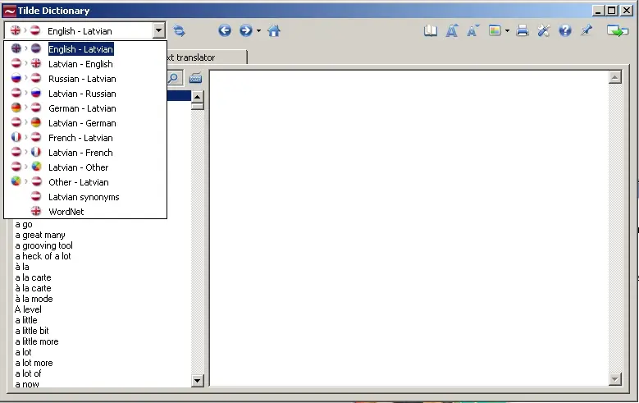This screenshot has height=403, width=639.
Task: Open settings with the tools icon
Action: [x=544, y=30]
